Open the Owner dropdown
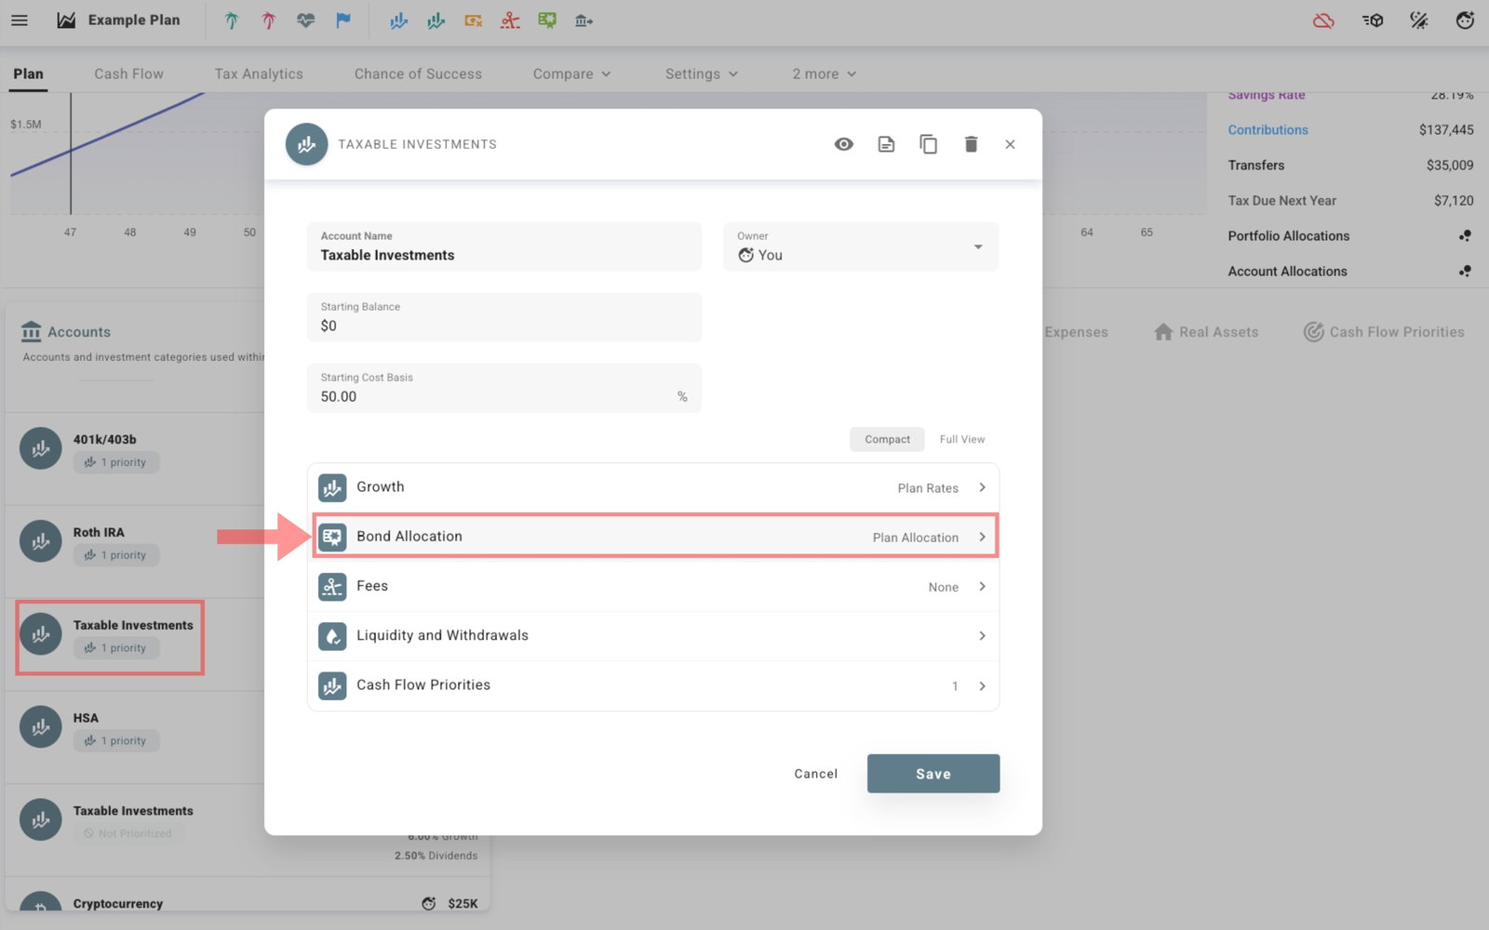 pyautogui.click(x=860, y=246)
